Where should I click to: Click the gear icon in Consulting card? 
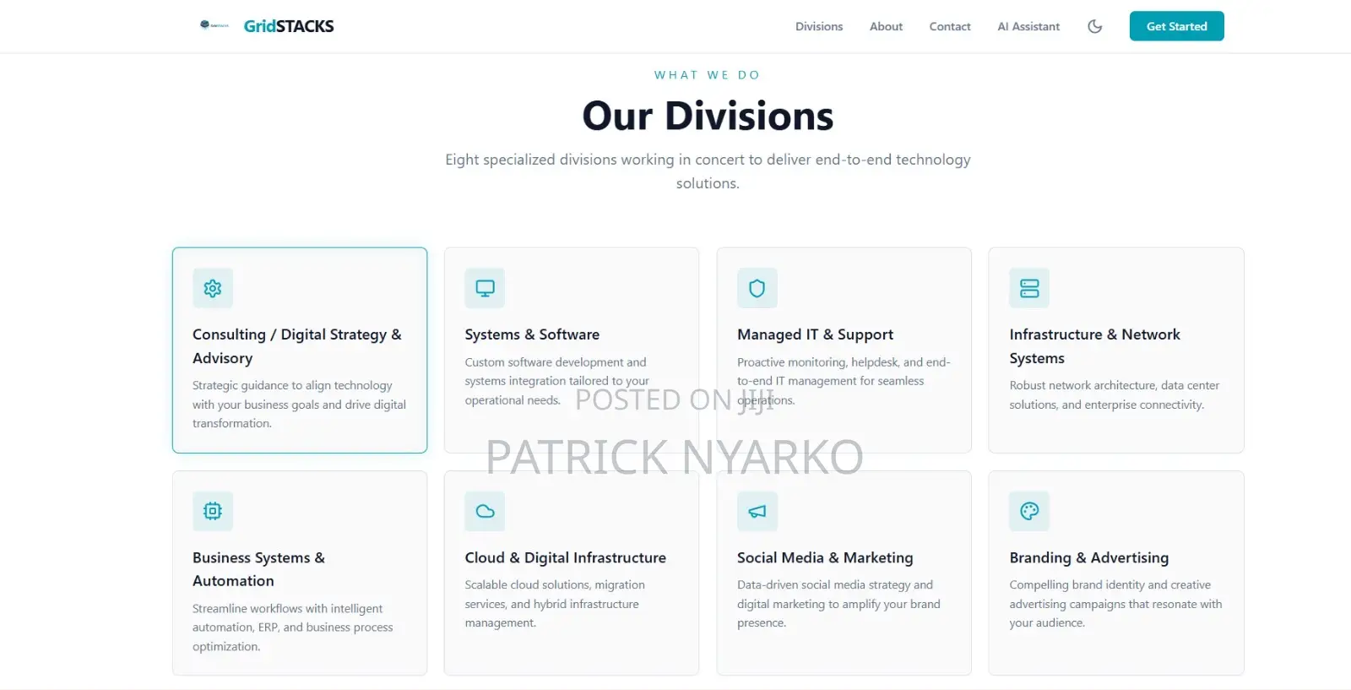(213, 288)
